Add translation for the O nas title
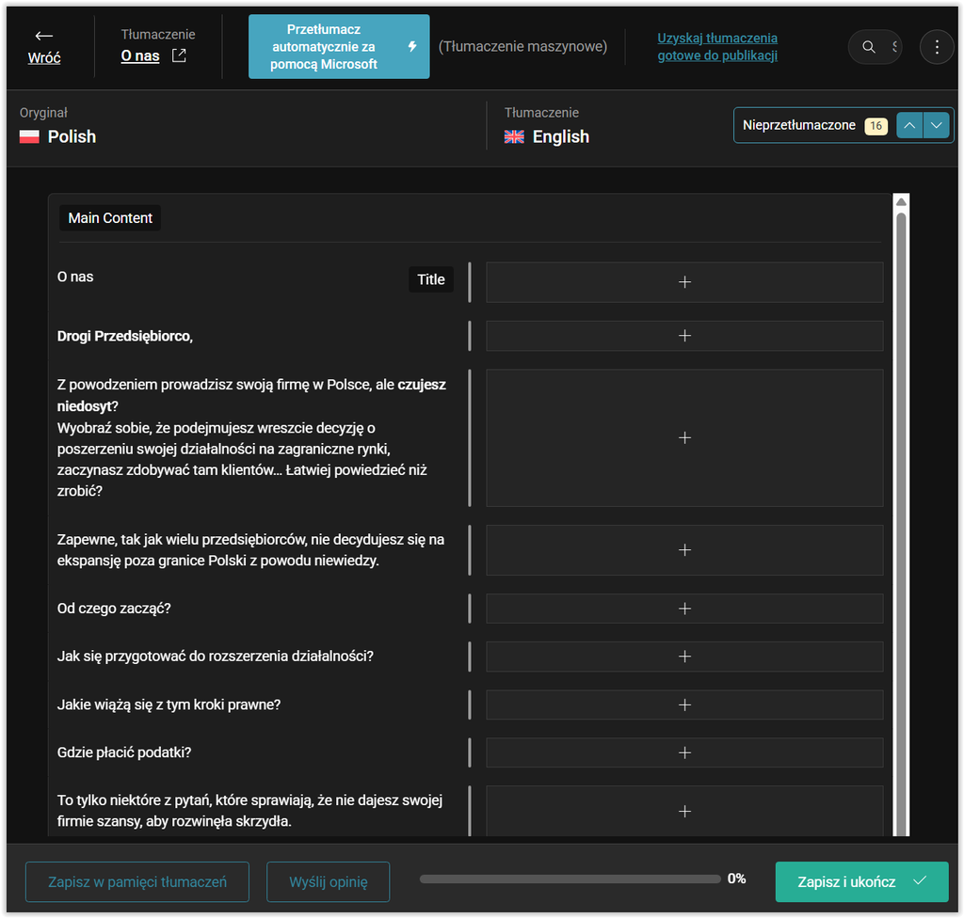Viewport: 964px width, 918px height. [x=684, y=282]
